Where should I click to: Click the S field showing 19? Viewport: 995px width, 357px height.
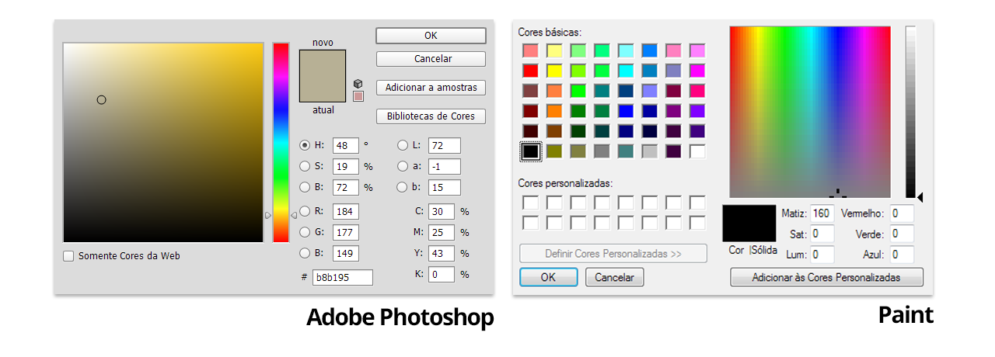(346, 166)
